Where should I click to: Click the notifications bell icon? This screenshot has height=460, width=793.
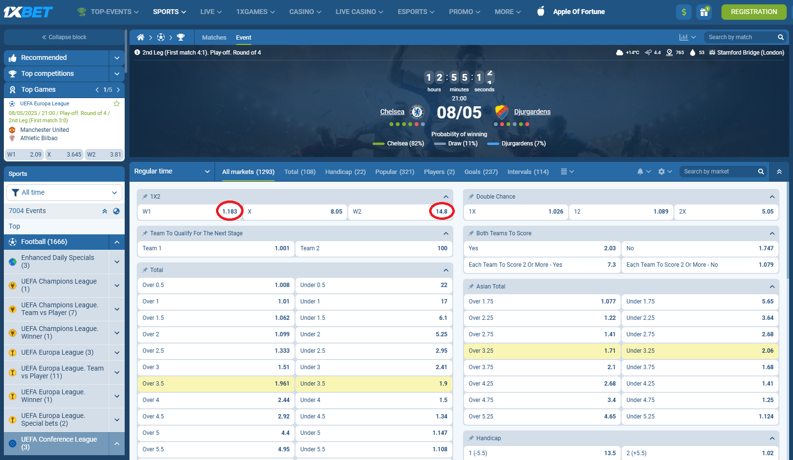(640, 172)
